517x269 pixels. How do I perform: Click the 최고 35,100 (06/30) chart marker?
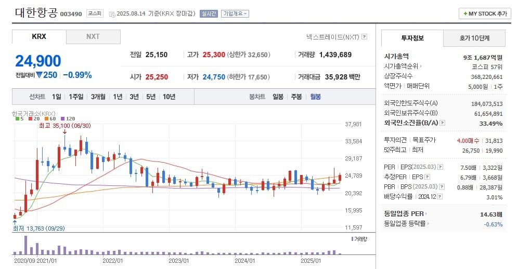[65, 126]
